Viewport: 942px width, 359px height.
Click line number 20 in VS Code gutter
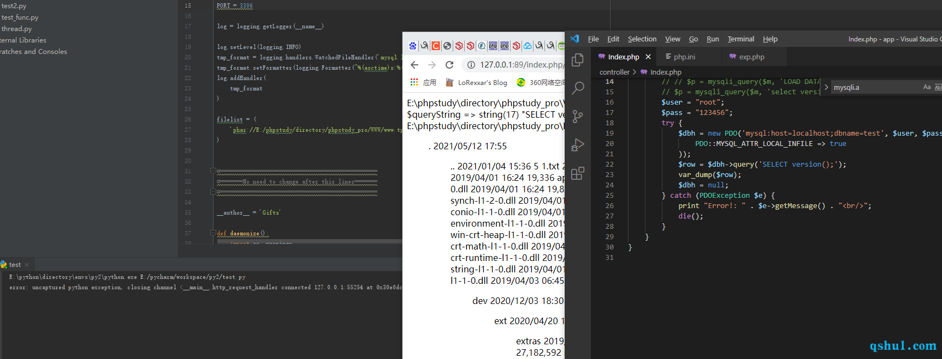click(609, 144)
